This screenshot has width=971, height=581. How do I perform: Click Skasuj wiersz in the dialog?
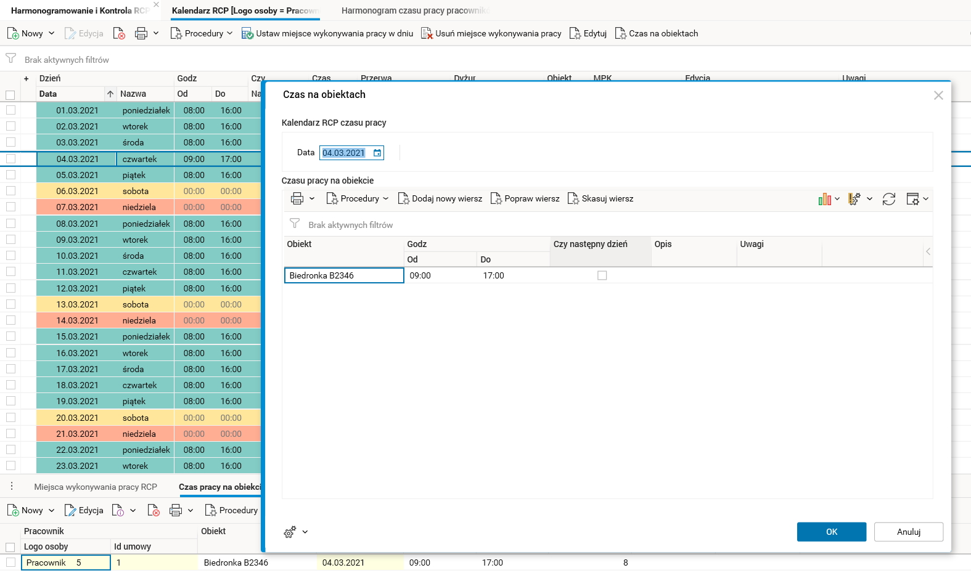[600, 198]
